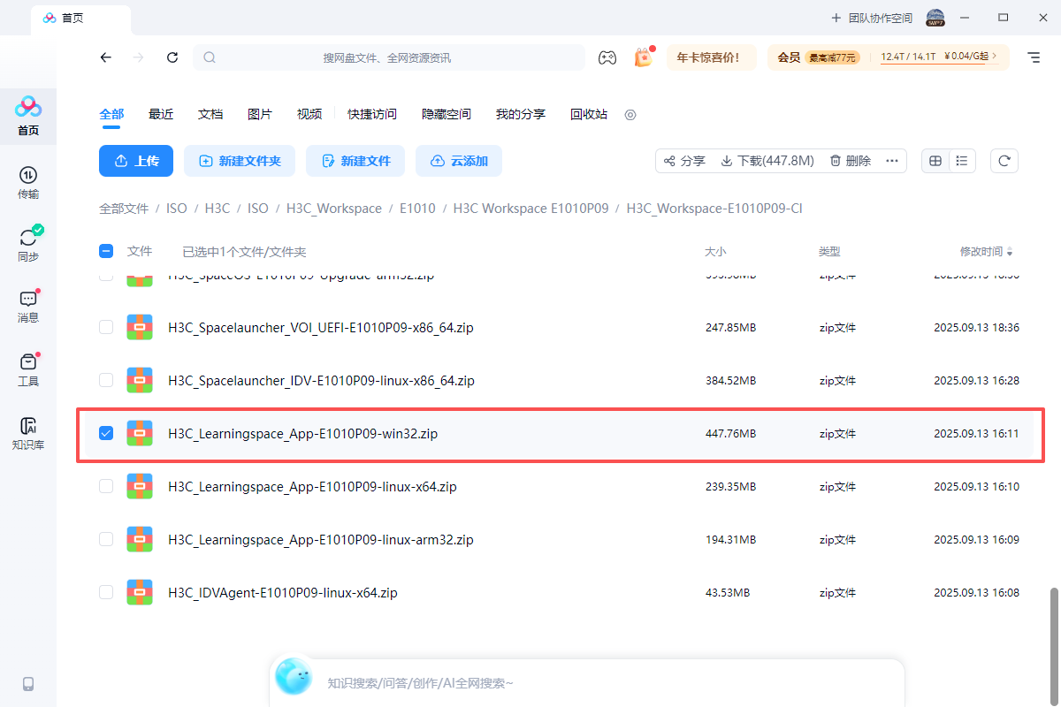Switch to grid view layout

coord(935,161)
